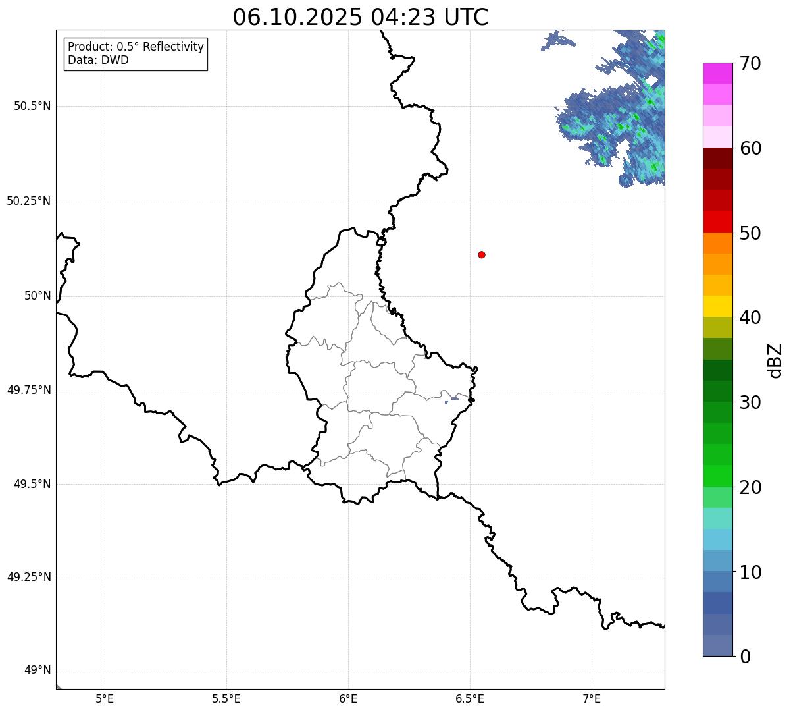The image size is (791, 712).
Task: Click the colorbar tick label '10'
Action: click(751, 572)
